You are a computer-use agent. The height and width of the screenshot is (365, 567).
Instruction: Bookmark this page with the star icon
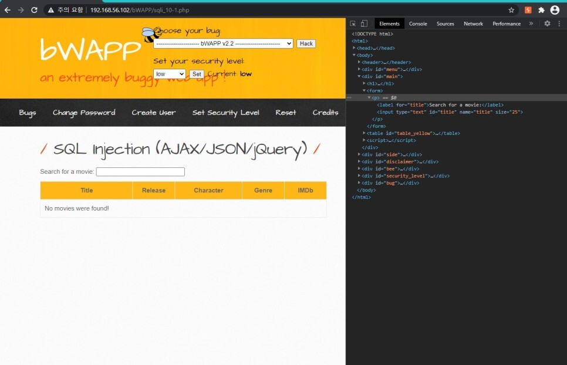[511, 10]
